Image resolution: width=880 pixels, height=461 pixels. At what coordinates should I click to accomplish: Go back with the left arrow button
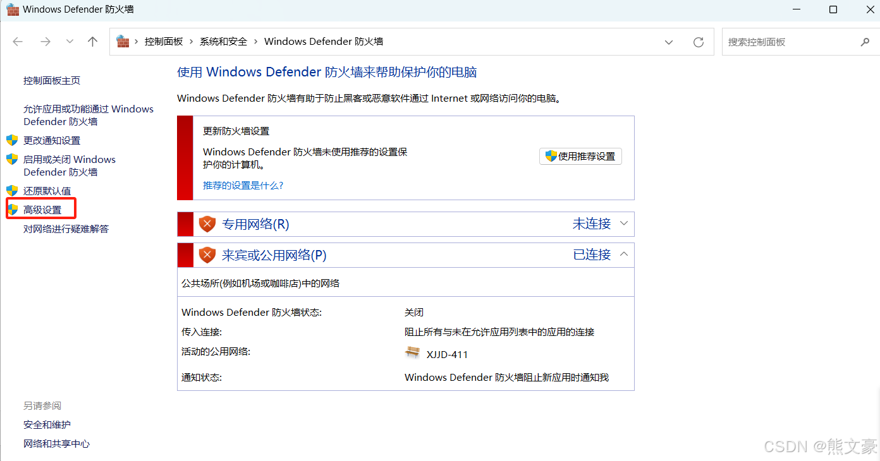tap(18, 42)
